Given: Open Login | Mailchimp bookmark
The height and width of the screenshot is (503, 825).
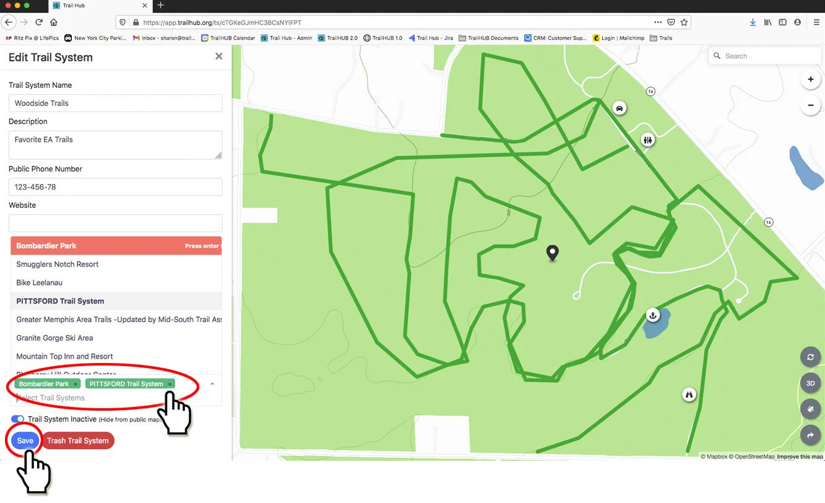Looking at the screenshot, I should pyautogui.click(x=618, y=38).
